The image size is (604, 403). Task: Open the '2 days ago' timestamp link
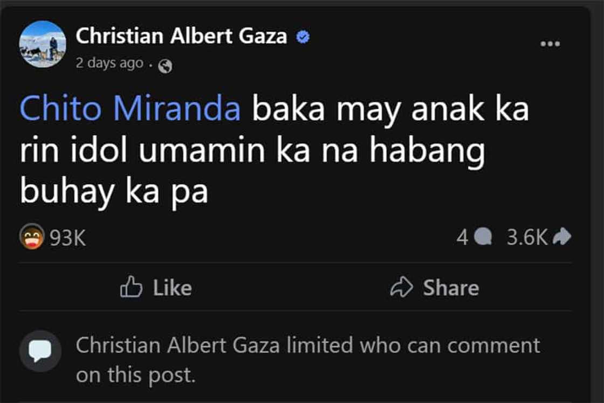click(109, 63)
